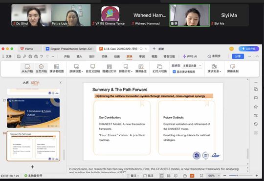Open WPS AI
The image size is (264, 181).
pos(190,56)
